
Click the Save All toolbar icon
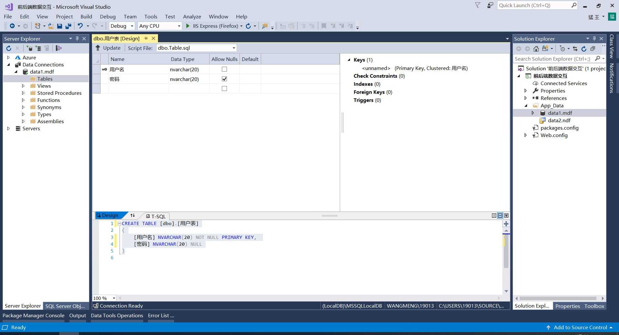pos(68,26)
